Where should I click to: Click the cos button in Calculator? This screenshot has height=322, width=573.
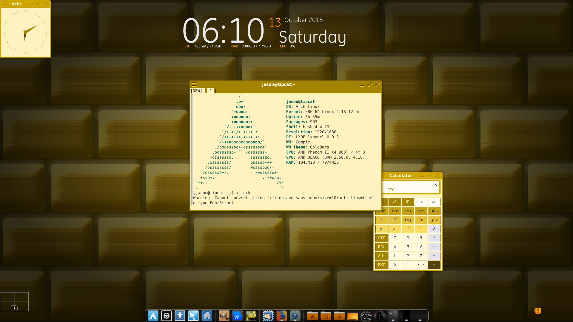pyautogui.click(x=408, y=211)
